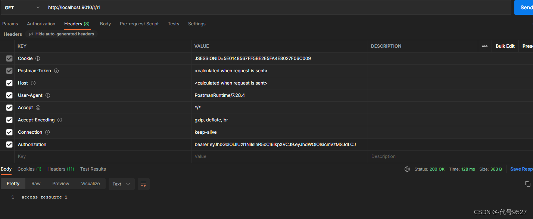
Task: Click the network globe icon near Status
Action: [407, 169]
